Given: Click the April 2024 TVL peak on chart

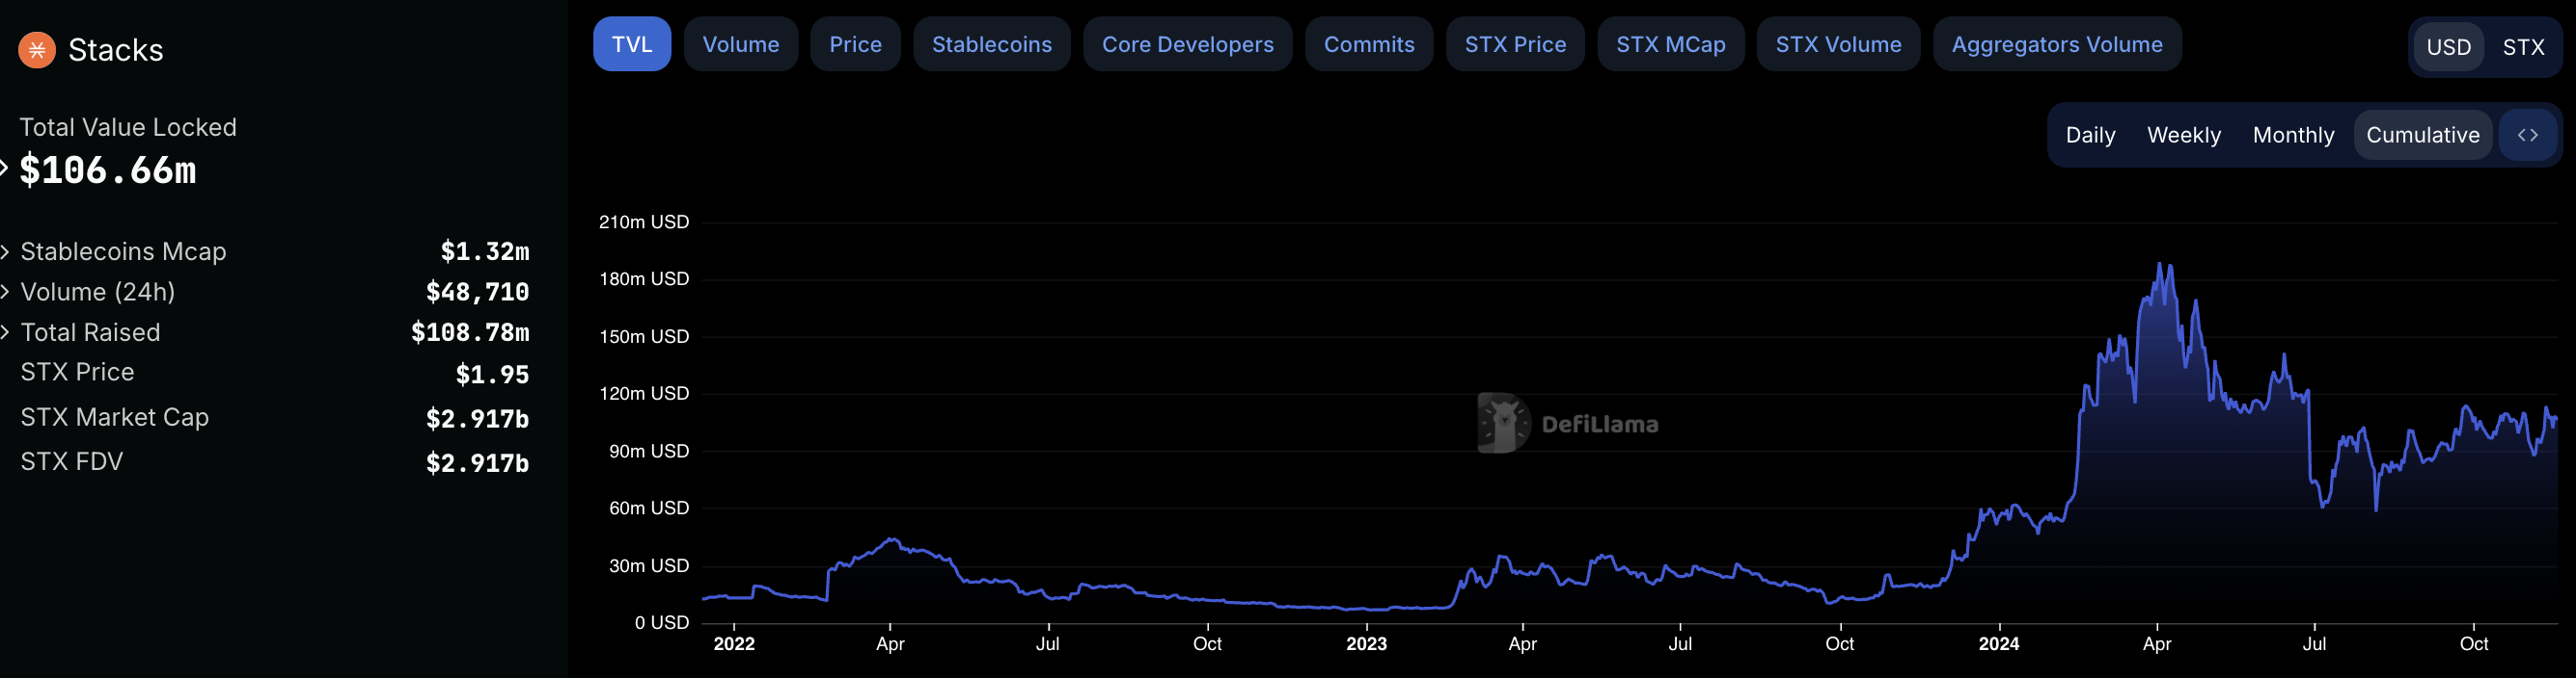Looking at the screenshot, I should click(2159, 264).
